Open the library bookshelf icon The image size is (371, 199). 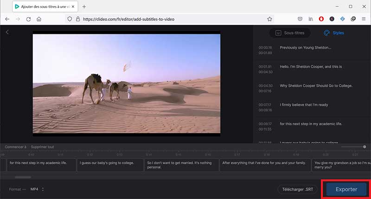click(x=311, y=19)
